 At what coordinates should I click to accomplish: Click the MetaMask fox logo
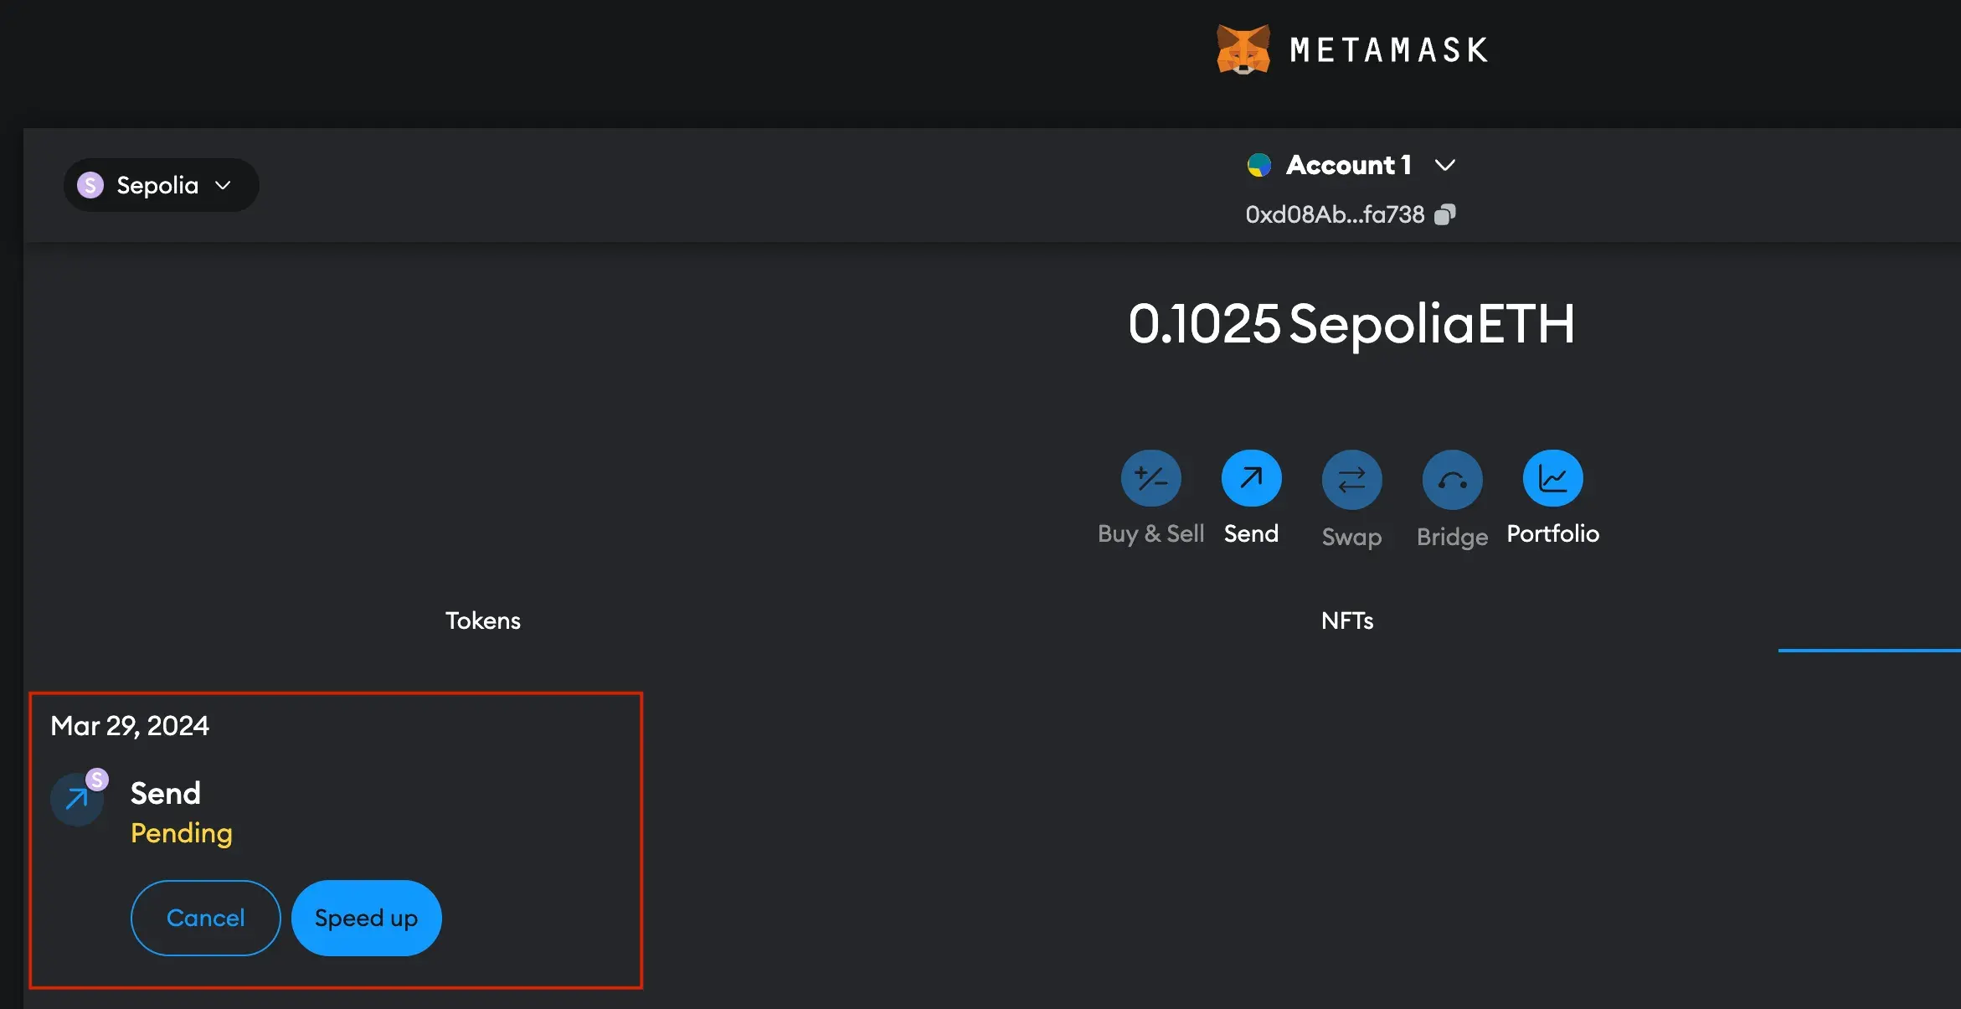1243,50
